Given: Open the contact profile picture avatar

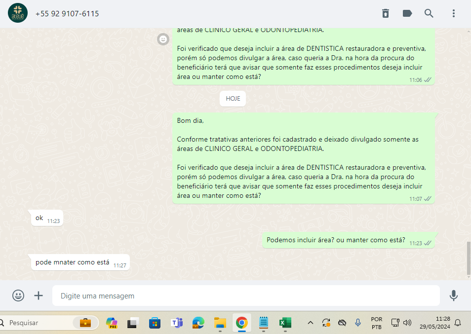Looking at the screenshot, I should [x=18, y=13].
